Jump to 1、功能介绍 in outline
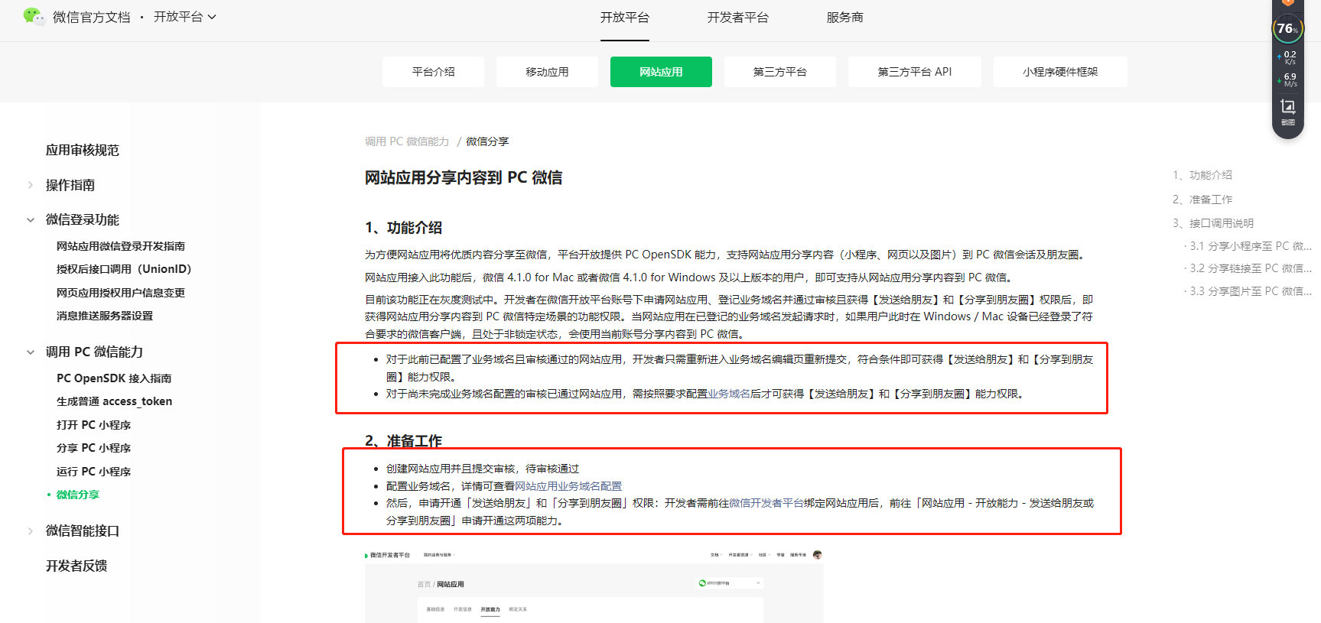Viewport: 1321px width, 623px height. pos(1202,175)
